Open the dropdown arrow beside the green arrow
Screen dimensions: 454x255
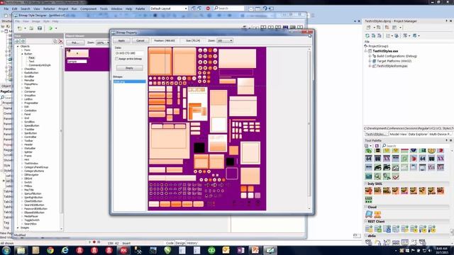click(56, 28)
